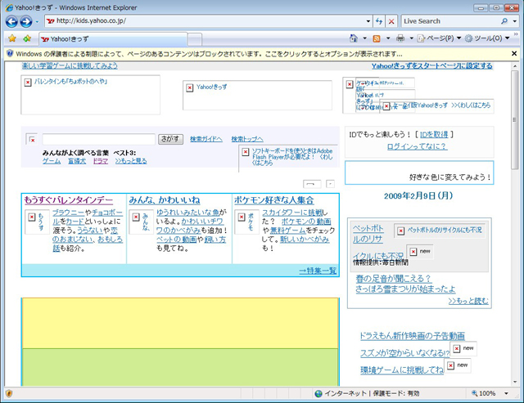The width and height of the screenshot is (524, 403).
Task: Click the 盲導犬 popular keyword link
Action: point(77,161)
